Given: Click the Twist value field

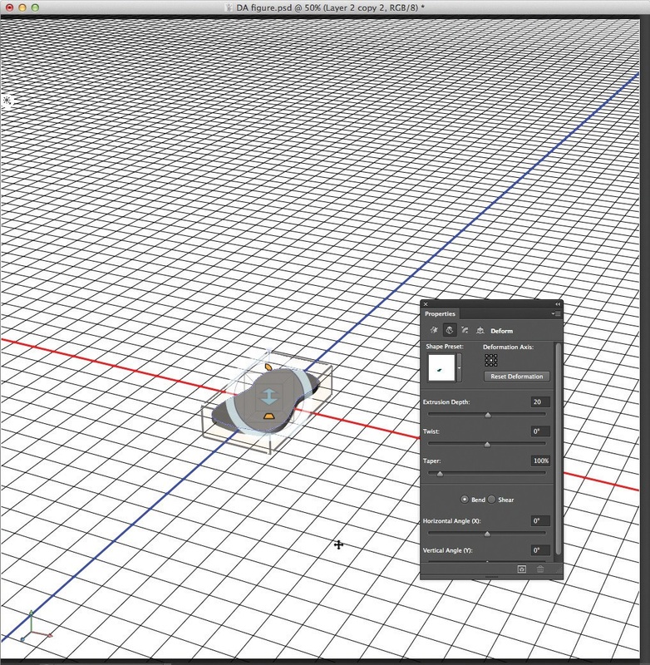Looking at the screenshot, I should click(x=540, y=431).
